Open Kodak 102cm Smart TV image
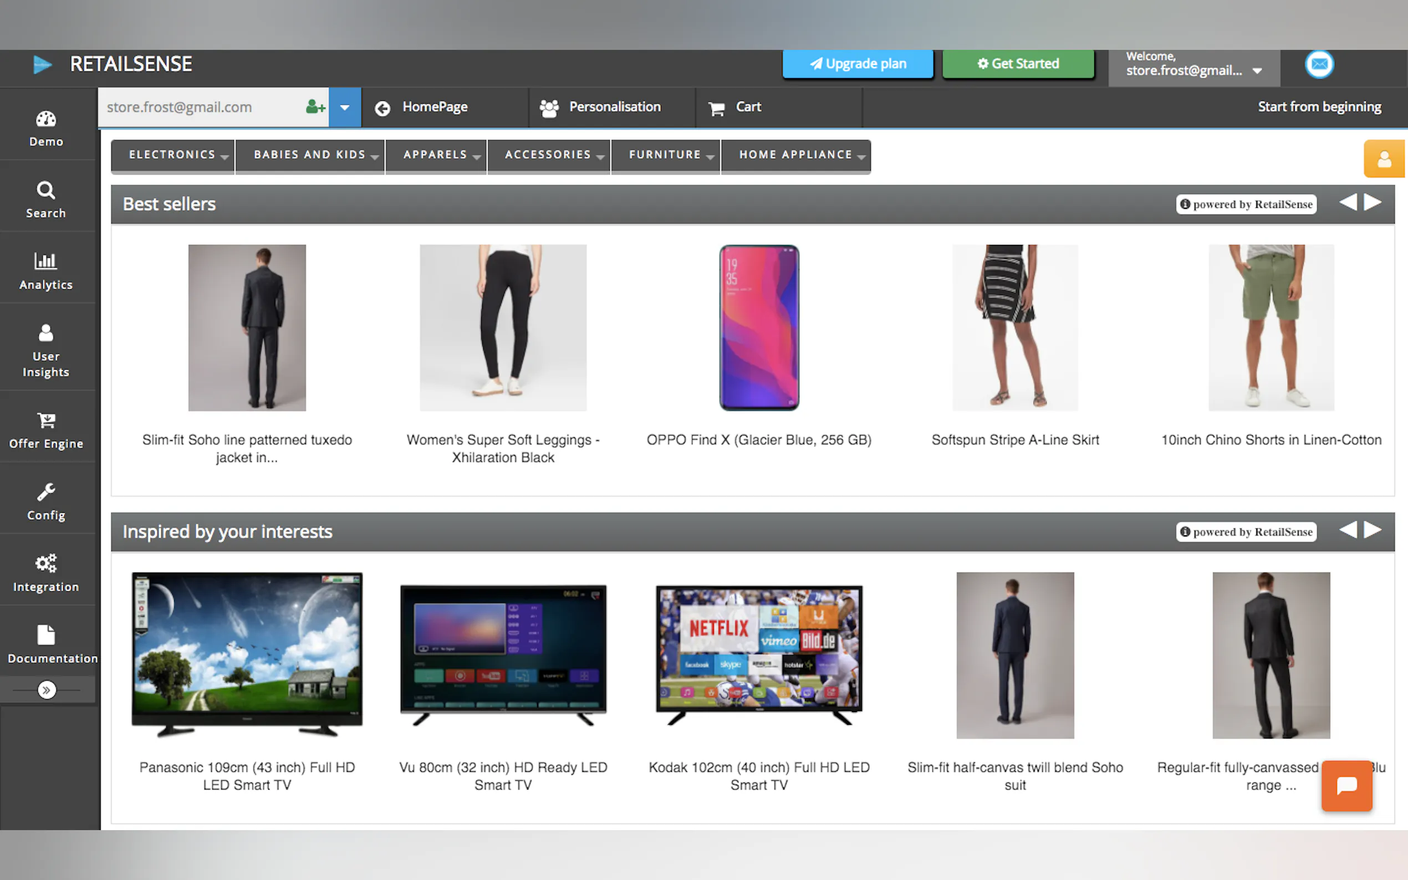The width and height of the screenshot is (1408, 880). point(759,656)
